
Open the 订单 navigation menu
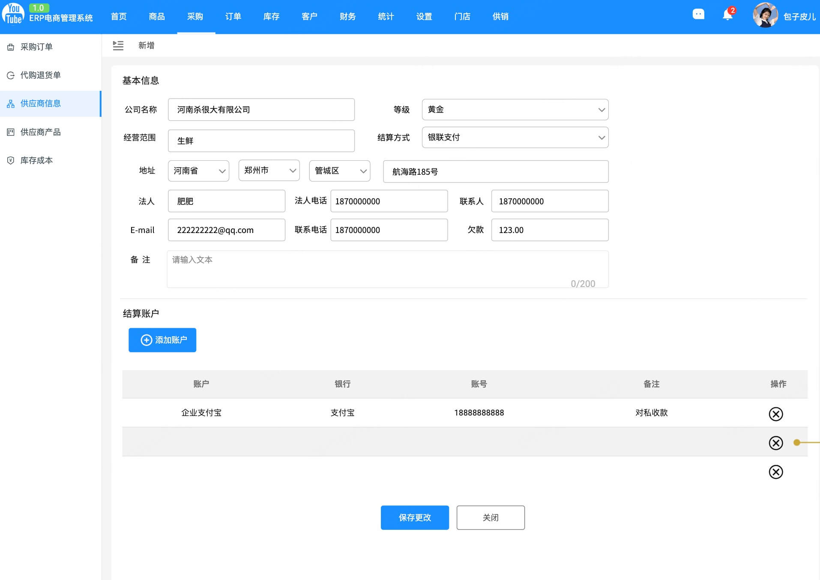point(233,16)
